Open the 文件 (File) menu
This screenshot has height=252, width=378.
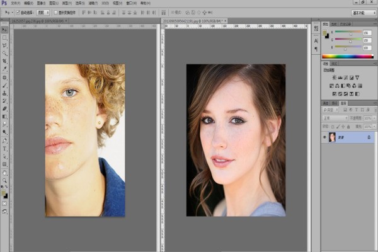pyautogui.click(x=15, y=3)
